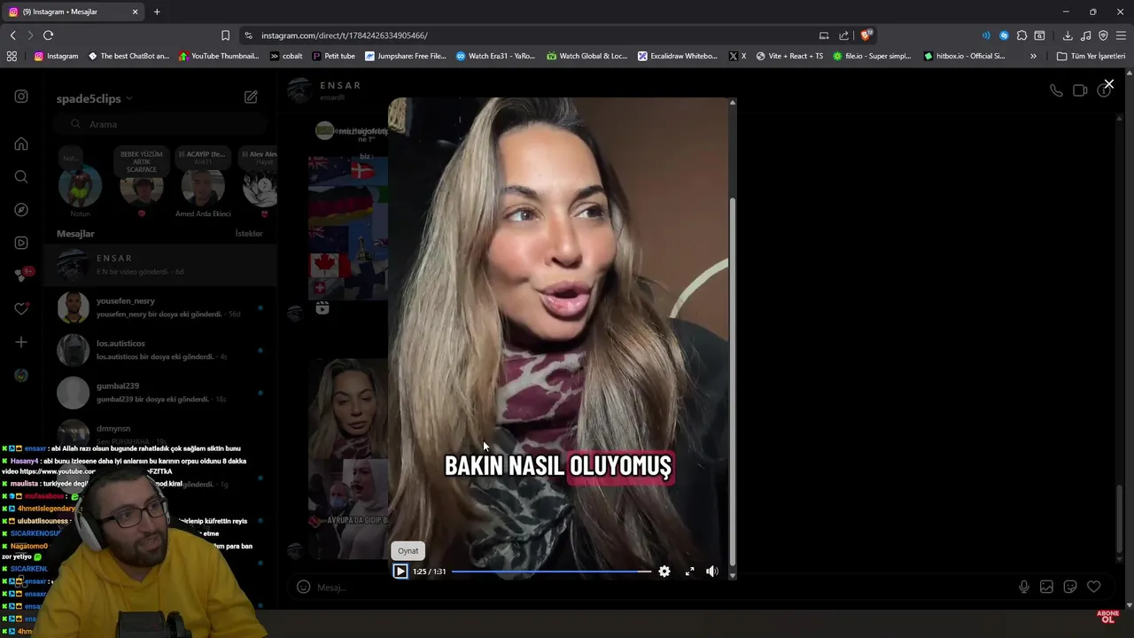Image resolution: width=1134 pixels, height=638 pixels.
Task: Start a video call with camera icon
Action: point(1080,90)
